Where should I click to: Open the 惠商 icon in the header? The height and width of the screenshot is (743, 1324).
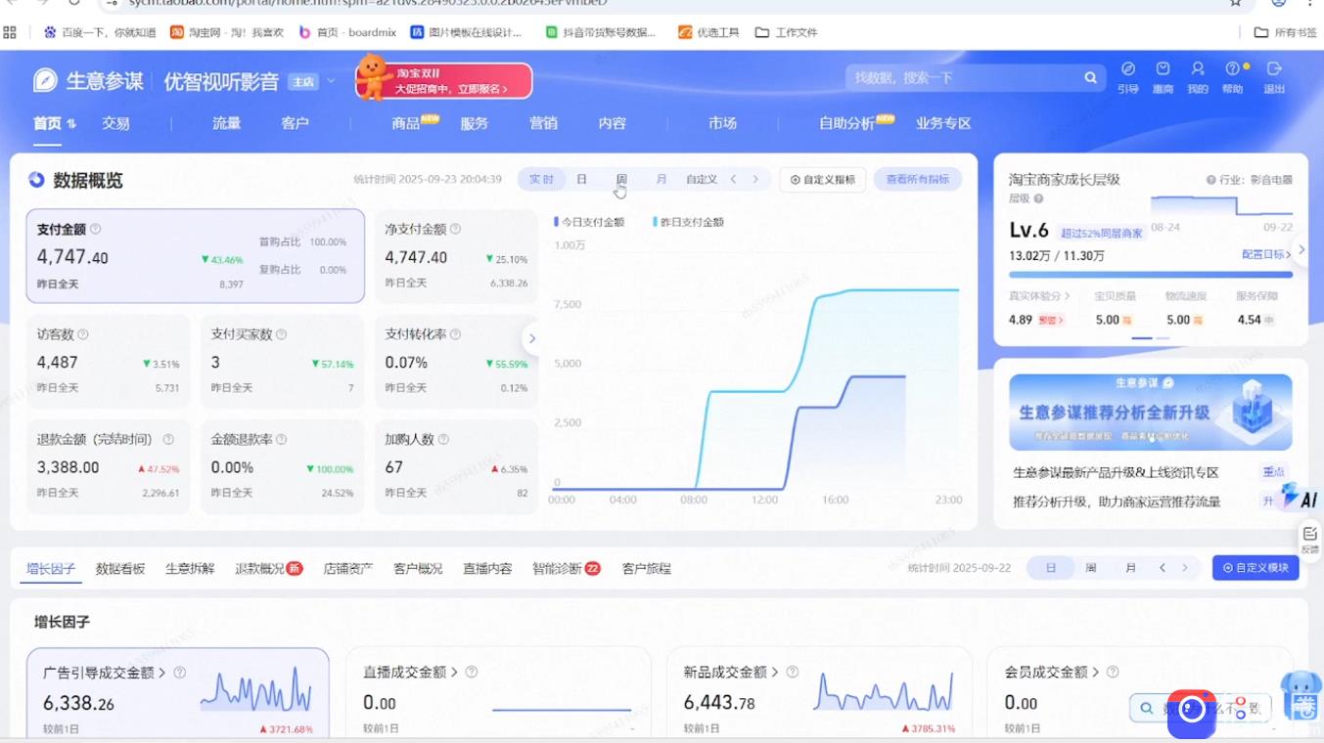(x=1163, y=68)
